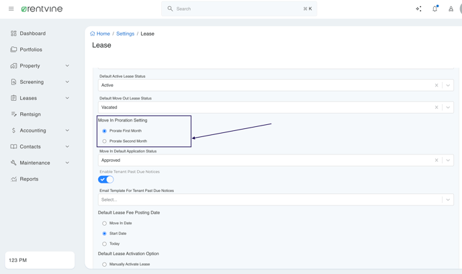Open the hamburger menu icon
The height and width of the screenshot is (274, 462).
pos(11,9)
